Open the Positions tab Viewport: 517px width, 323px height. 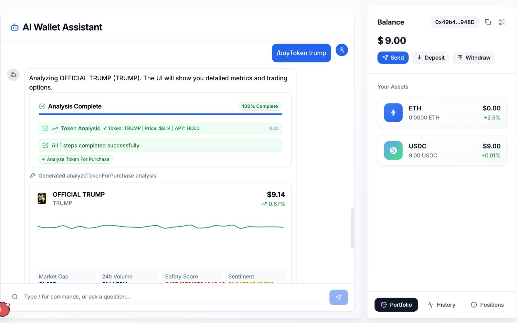pos(487,305)
